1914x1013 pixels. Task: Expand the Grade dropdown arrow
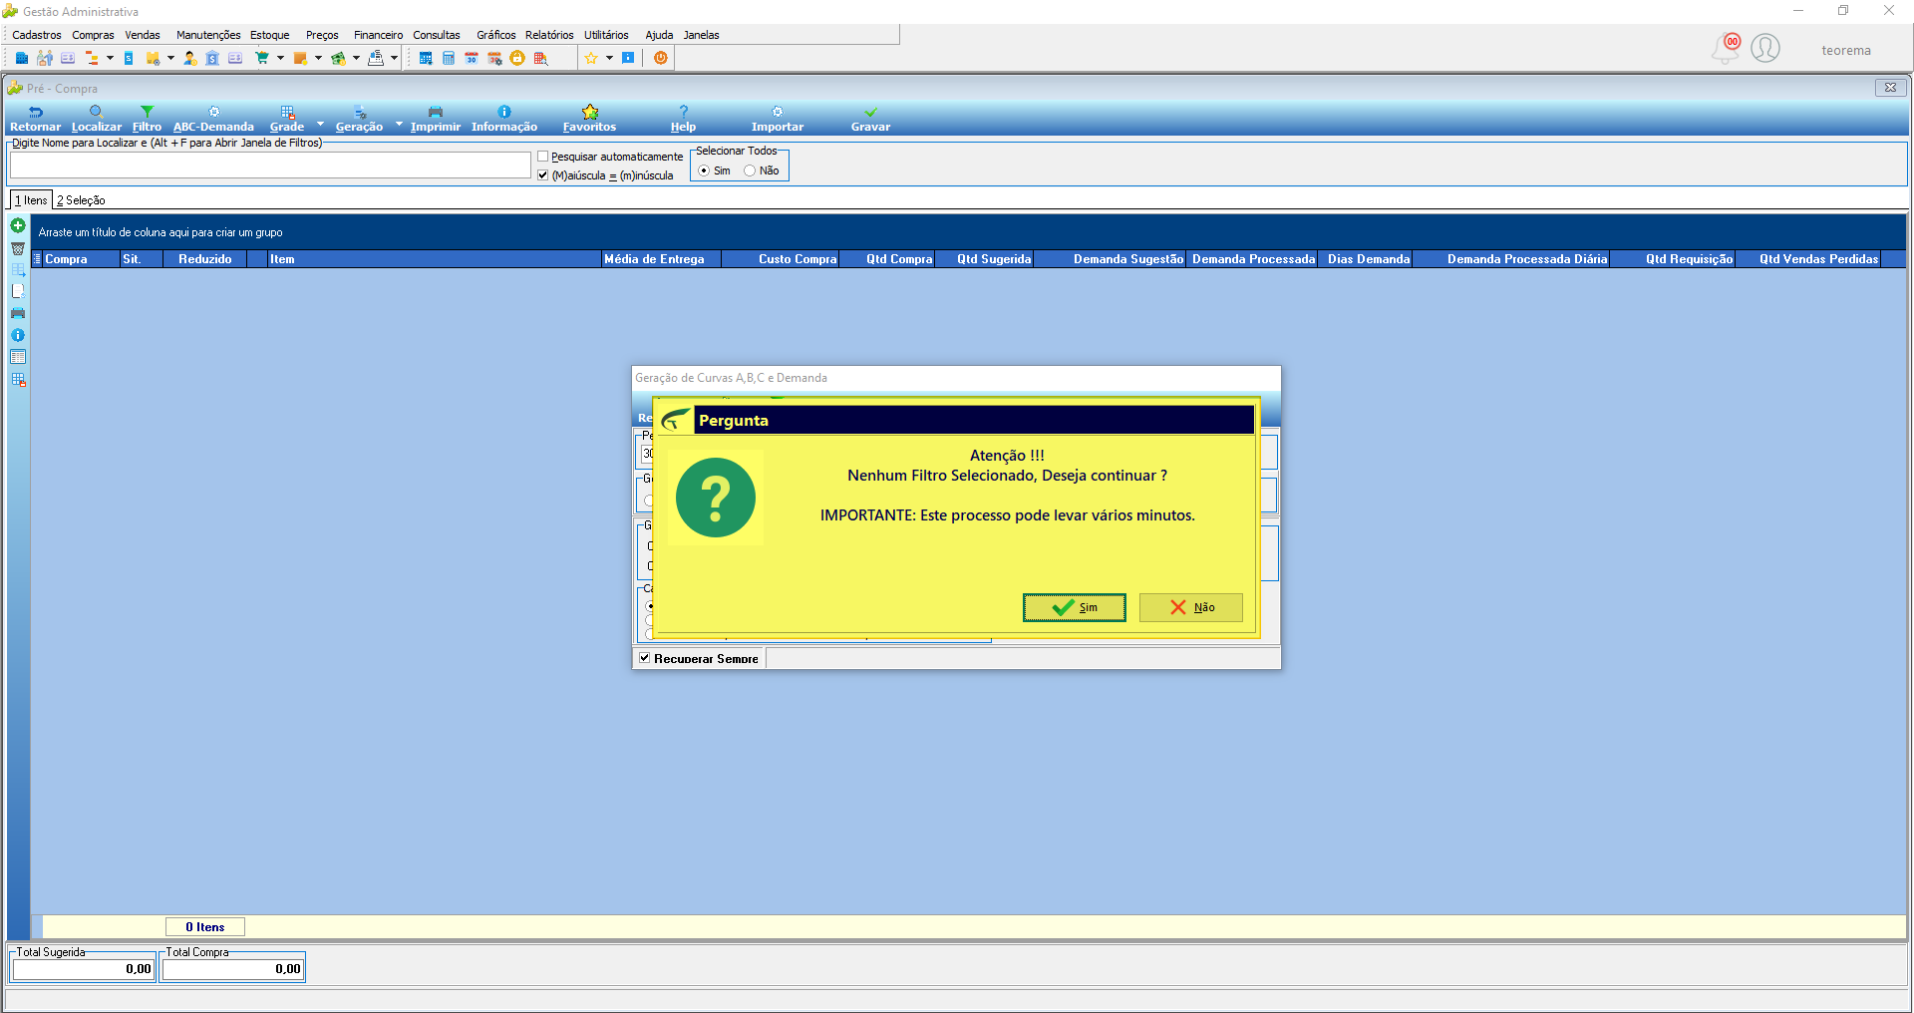(320, 124)
